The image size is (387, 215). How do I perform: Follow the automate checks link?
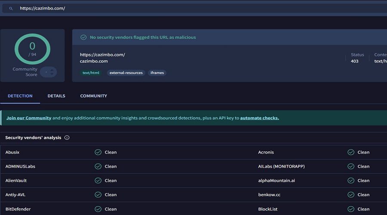point(259,118)
